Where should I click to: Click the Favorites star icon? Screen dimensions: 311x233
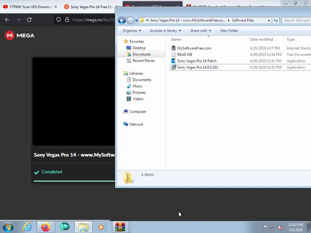coord(125,41)
